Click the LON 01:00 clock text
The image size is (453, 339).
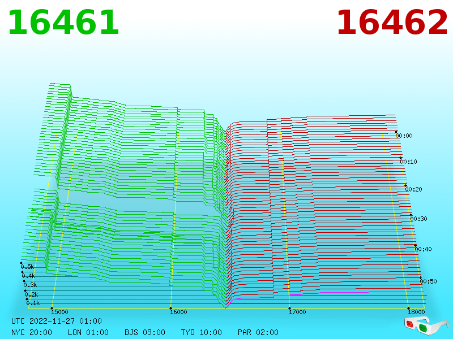pyautogui.click(x=88, y=332)
